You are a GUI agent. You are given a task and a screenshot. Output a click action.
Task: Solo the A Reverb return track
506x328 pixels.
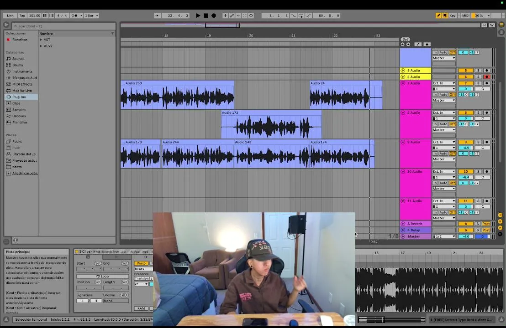[478, 224]
